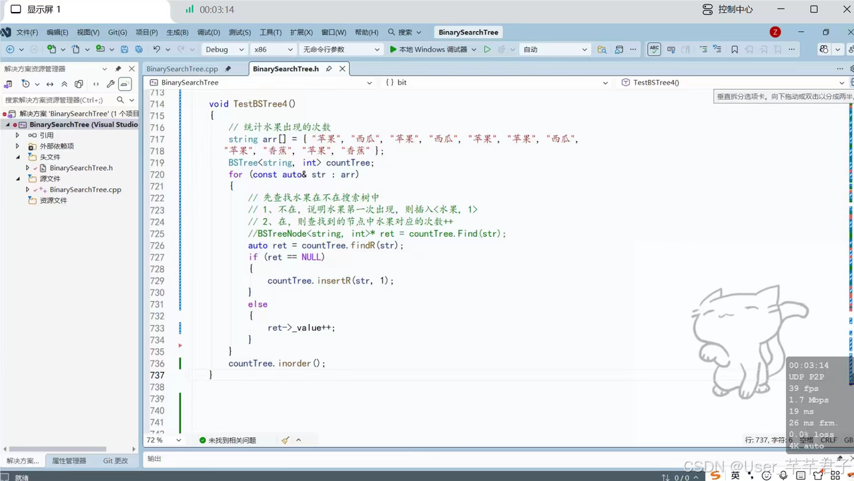Open the Git(G) menu
854x481 pixels.
click(117, 32)
